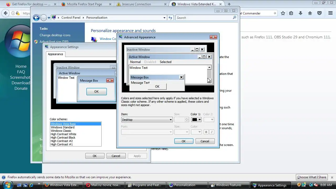336x189 pixels.
Task: Click the preview window scrollbar
Action: [209, 75]
